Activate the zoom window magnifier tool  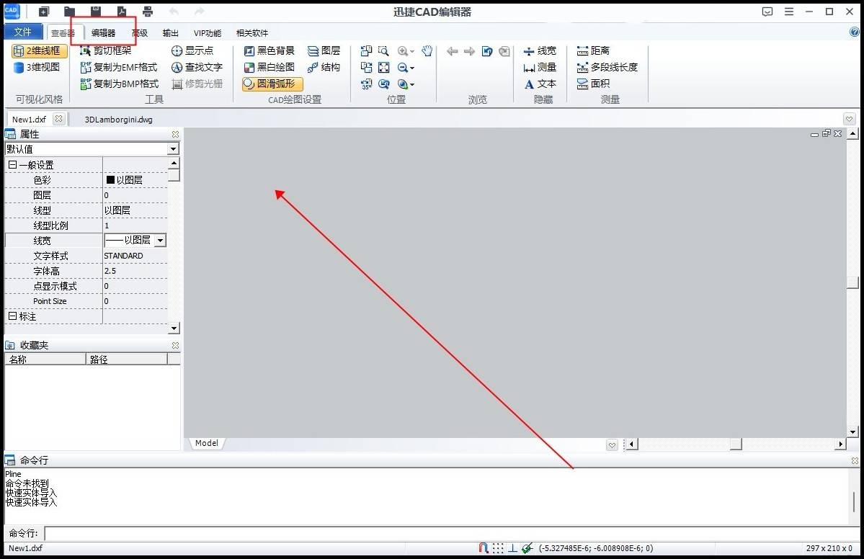383,51
